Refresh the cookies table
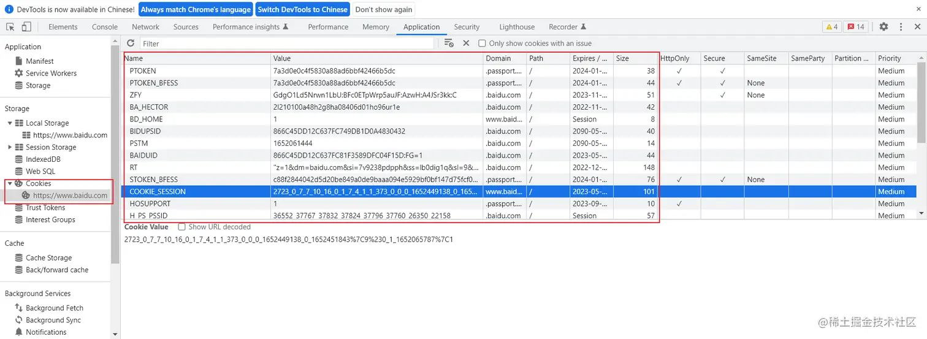Viewport: 927px width, 339px height. click(131, 43)
